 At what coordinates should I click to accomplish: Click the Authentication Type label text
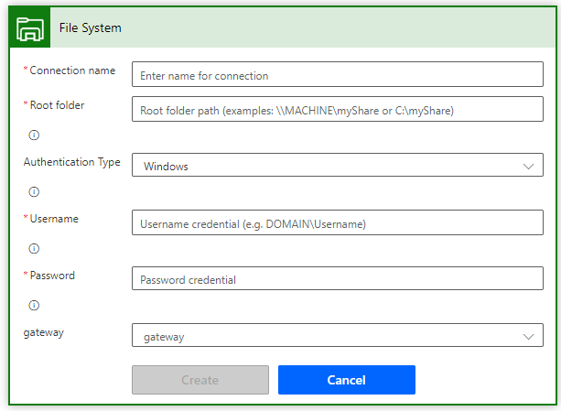point(71,162)
